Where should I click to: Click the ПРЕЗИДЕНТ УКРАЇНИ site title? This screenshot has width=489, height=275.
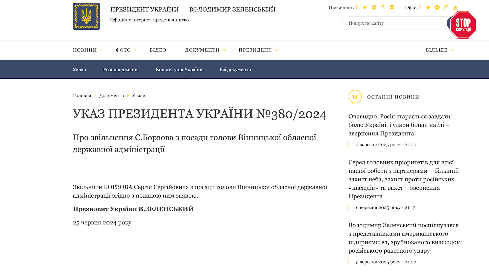pyautogui.click(x=144, y=9)
